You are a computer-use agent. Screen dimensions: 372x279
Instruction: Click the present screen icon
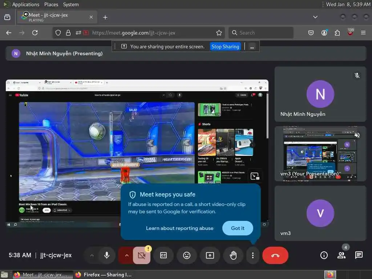pyautogui.click(x=210, y=255)
